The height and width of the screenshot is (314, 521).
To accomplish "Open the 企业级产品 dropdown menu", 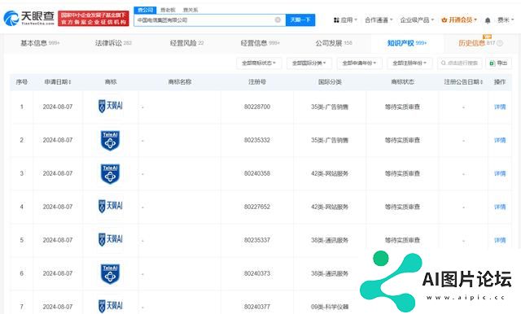I will pyautogui.click(x=417, y=20).
